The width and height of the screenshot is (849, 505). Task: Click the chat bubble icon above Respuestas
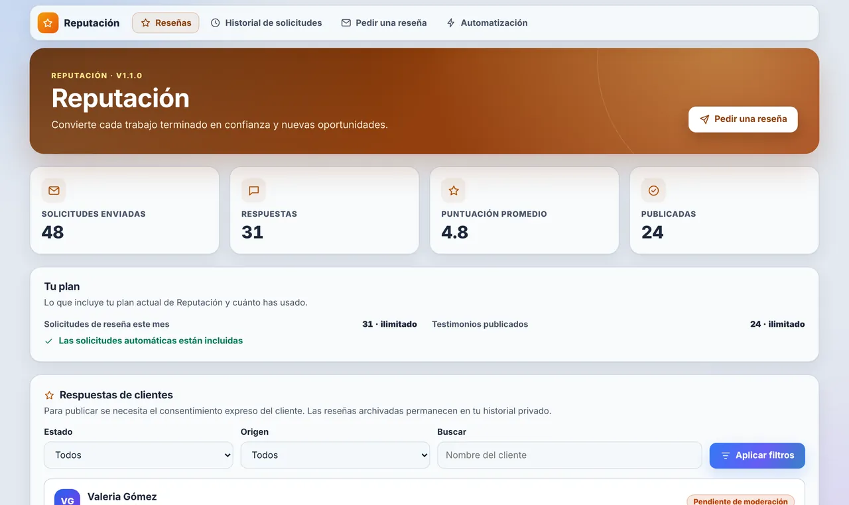(253, 190)
